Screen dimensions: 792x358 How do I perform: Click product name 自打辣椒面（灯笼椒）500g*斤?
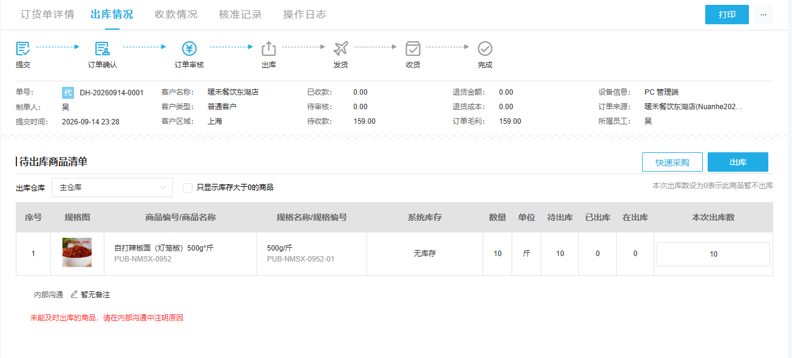point(164,248)
